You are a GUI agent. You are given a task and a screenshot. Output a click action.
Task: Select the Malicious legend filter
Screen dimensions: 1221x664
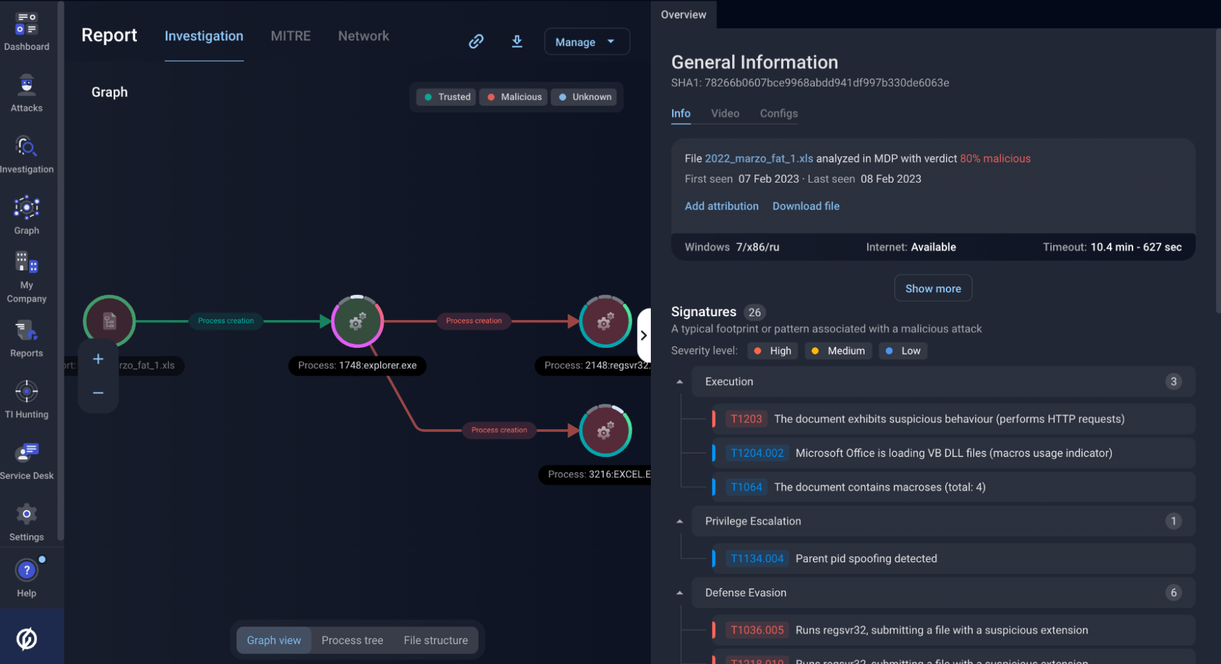pyautogui.click(x=513, y=97)
